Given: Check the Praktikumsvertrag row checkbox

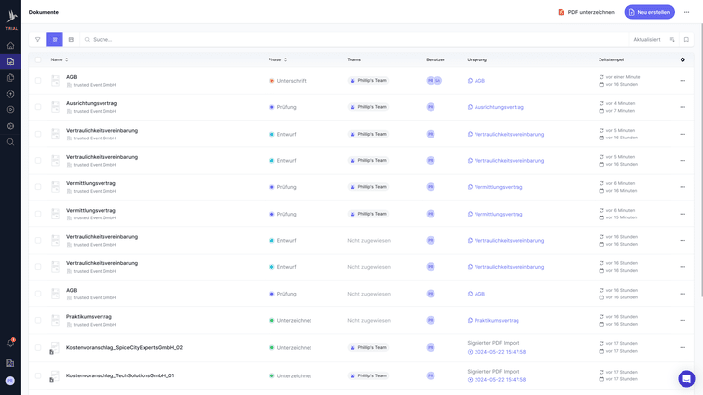Looking at the screenshot, I should pos(38,320).
